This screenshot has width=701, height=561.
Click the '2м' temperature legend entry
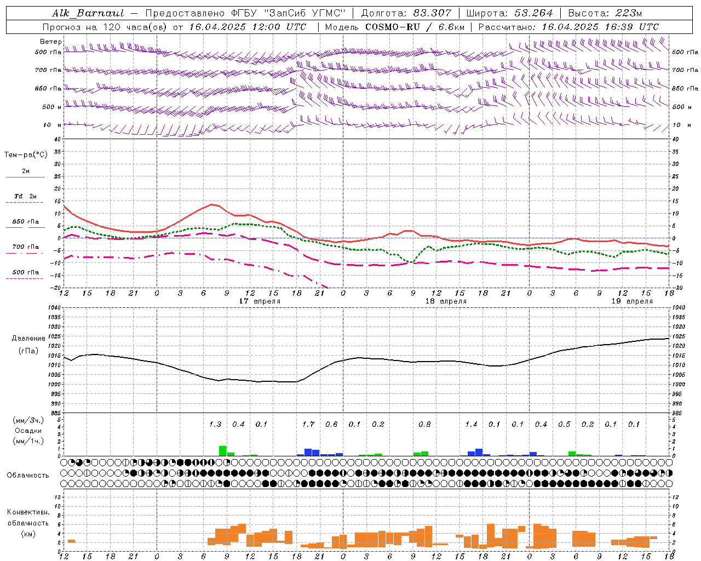[26, 171]
